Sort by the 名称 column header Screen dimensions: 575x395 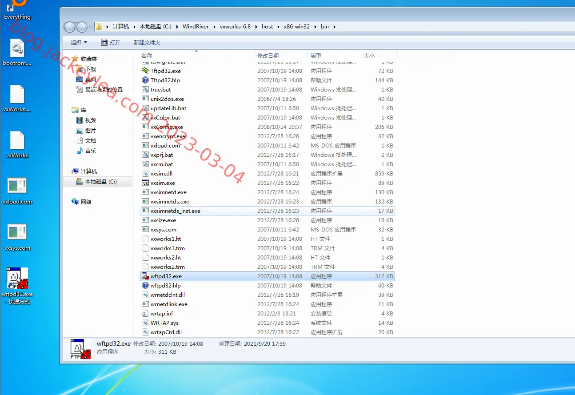pyautogui.click(x=147, y=56)
